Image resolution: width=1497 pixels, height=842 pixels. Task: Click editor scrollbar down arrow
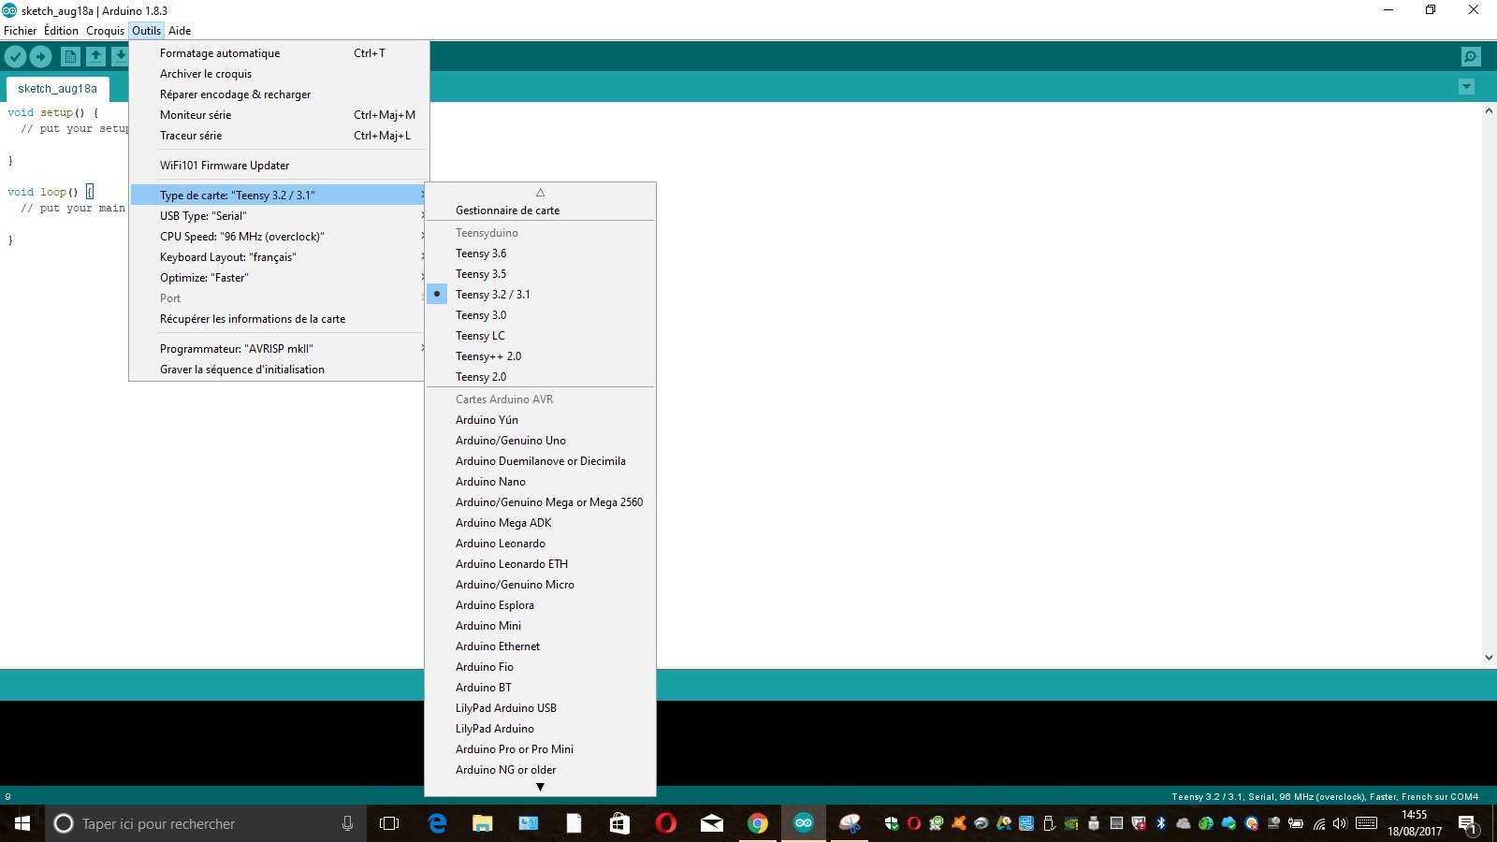(1489, 658)
